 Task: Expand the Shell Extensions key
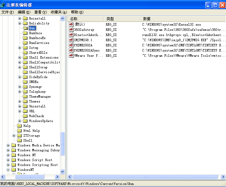point(20,58)
